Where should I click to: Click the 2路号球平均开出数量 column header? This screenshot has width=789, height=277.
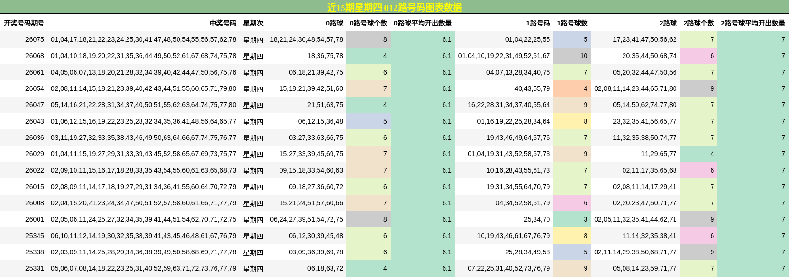tap(753, 23)
